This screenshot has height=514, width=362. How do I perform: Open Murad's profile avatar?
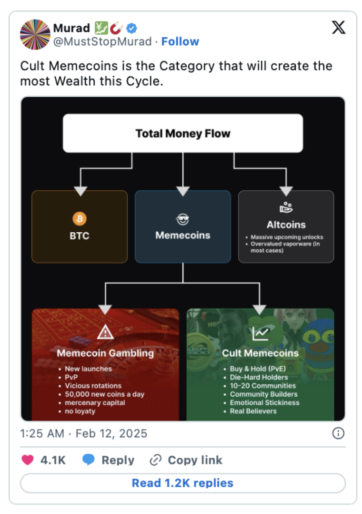click(35, 34)
